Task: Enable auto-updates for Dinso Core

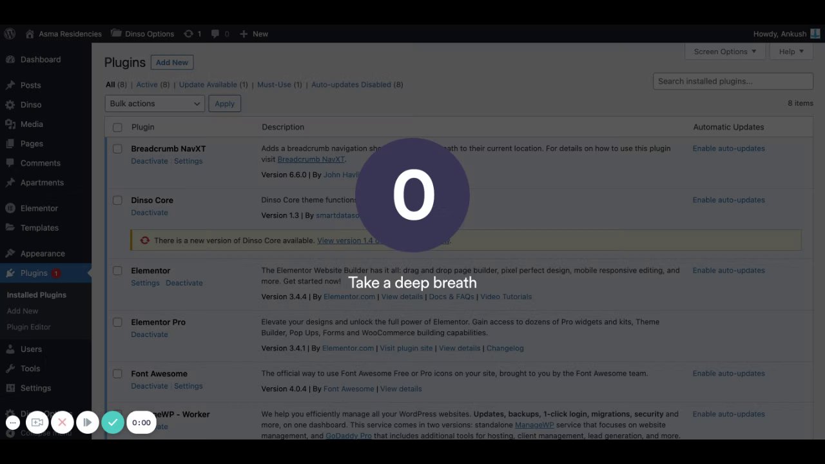Action: click(729, 200)
